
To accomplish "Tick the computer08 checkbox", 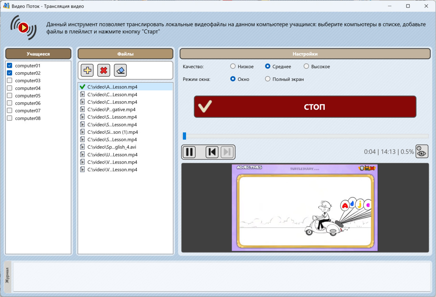I will click(10, 118).
